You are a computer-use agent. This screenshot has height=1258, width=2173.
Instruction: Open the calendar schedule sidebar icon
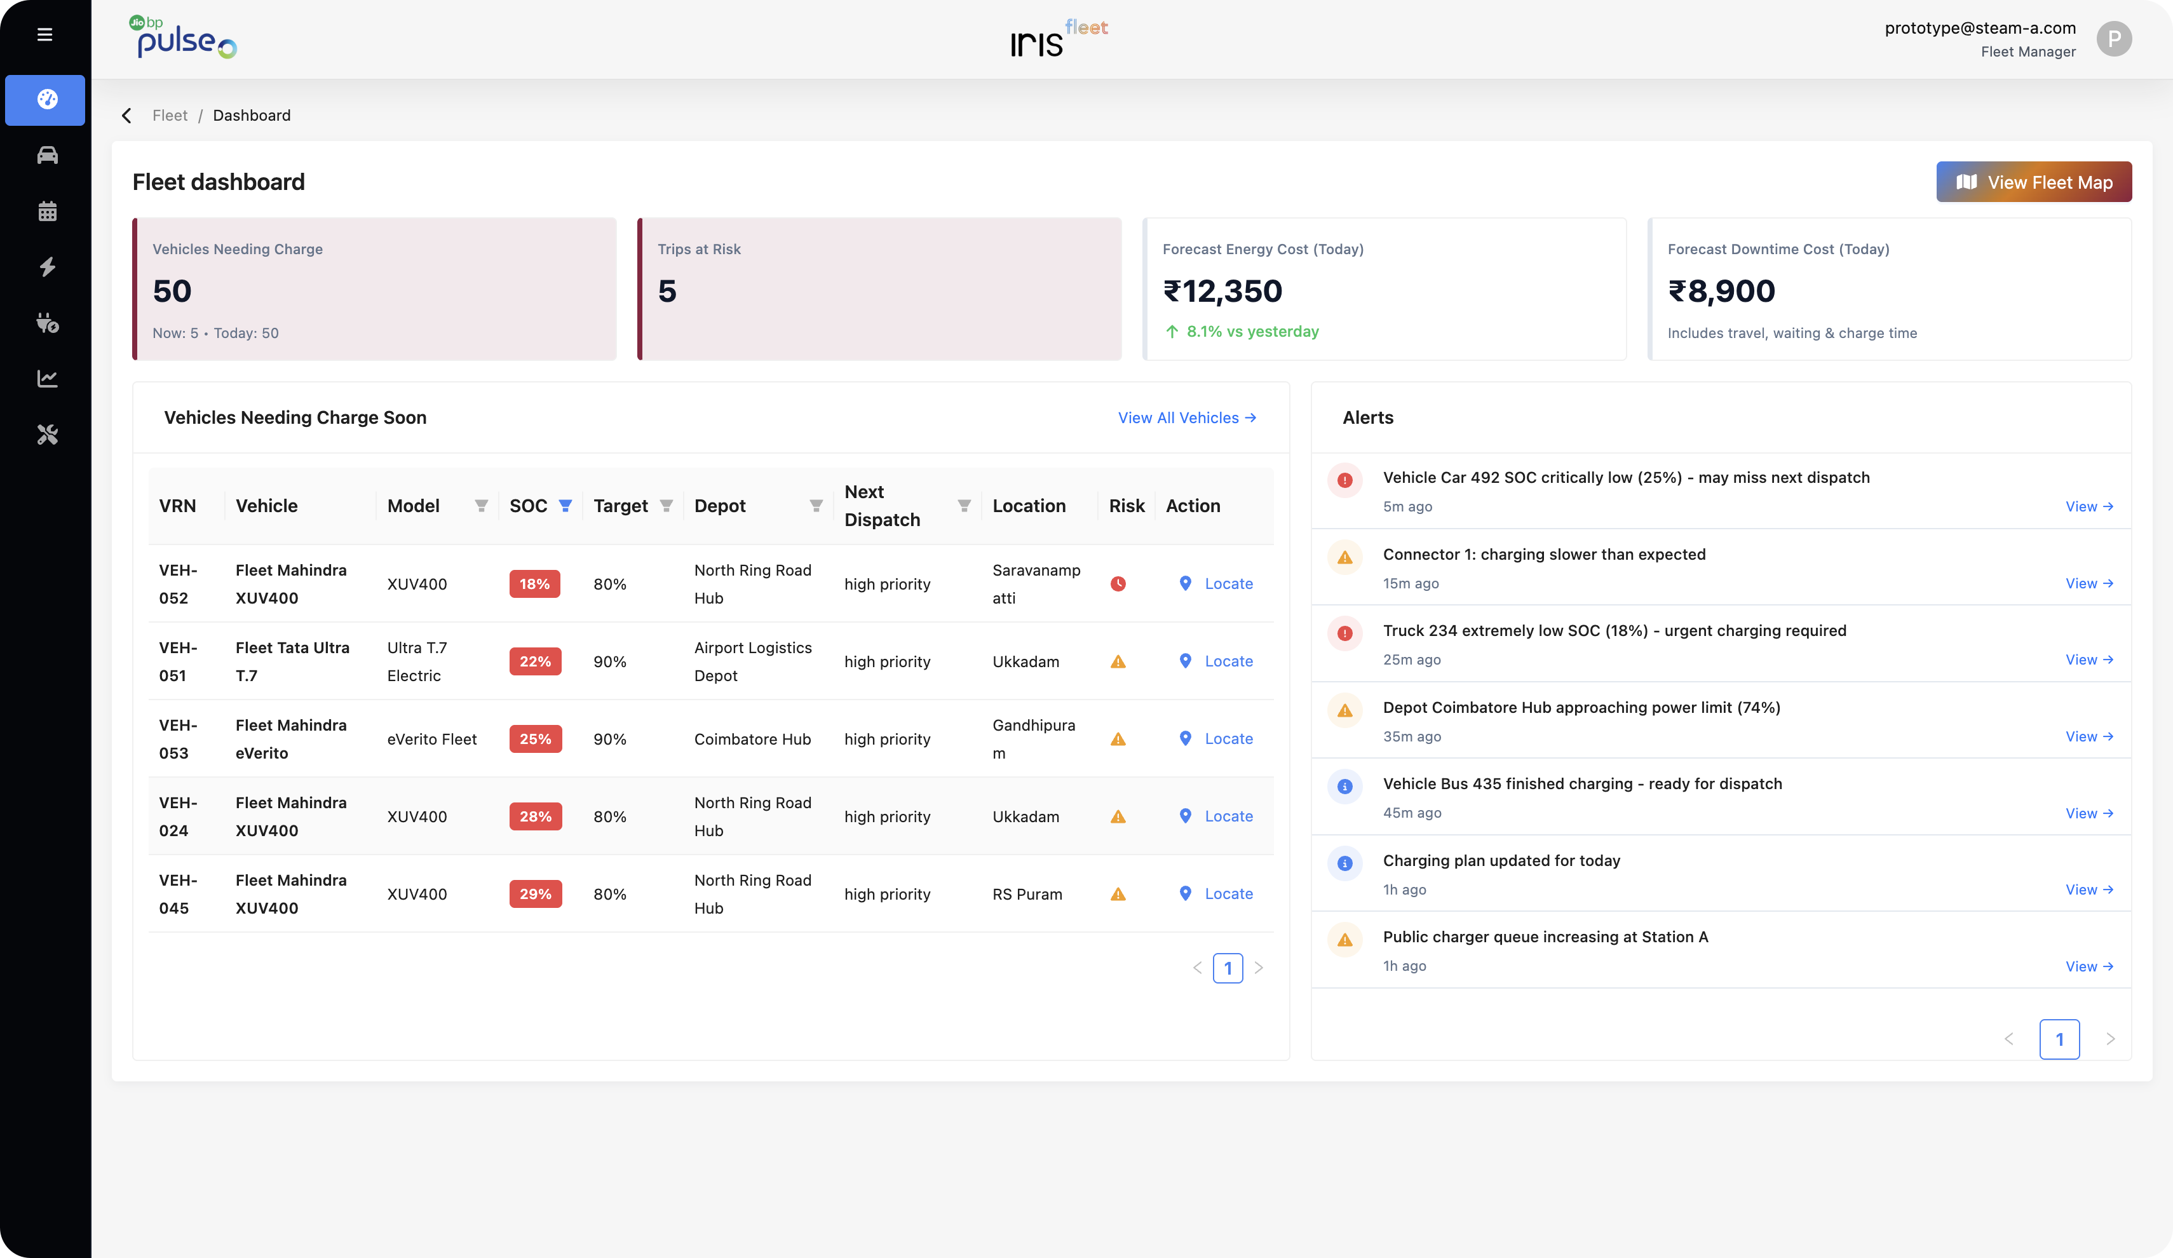pos(46,211)
